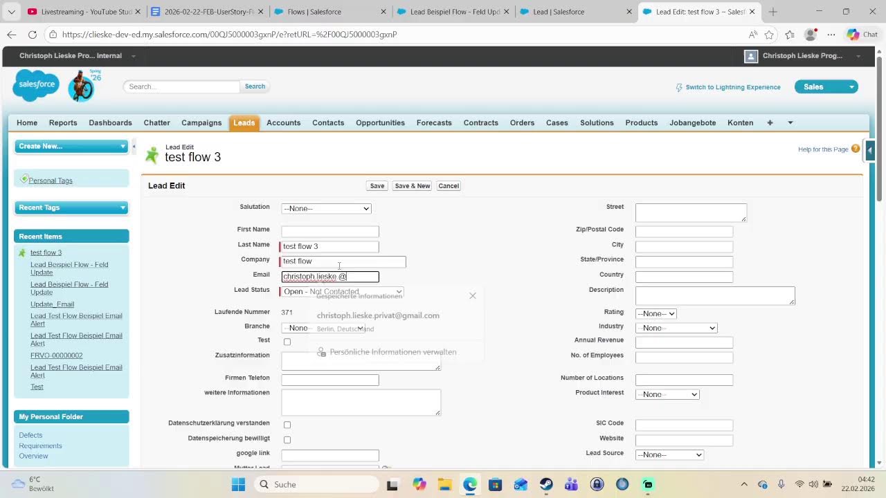Open Outlook from taskbar
886x498 pixels.
tap(521, 484)
